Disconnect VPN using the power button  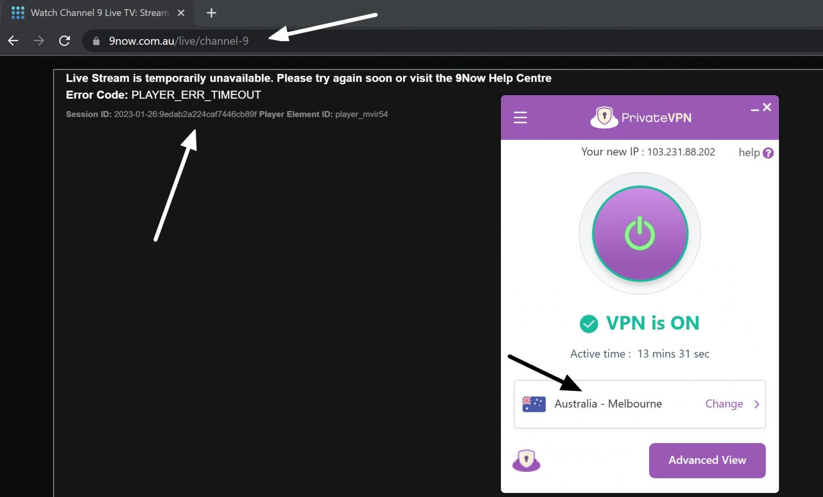click(x=639, y=233)
